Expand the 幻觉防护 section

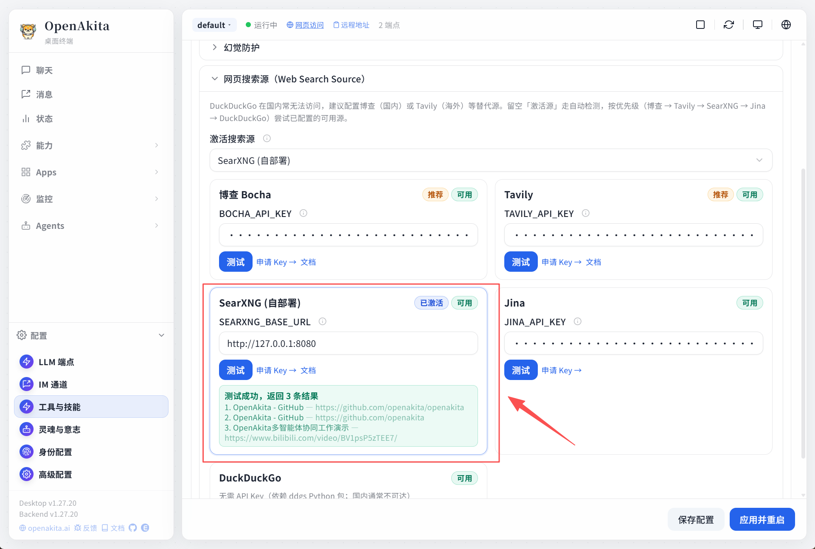(215, 47)
